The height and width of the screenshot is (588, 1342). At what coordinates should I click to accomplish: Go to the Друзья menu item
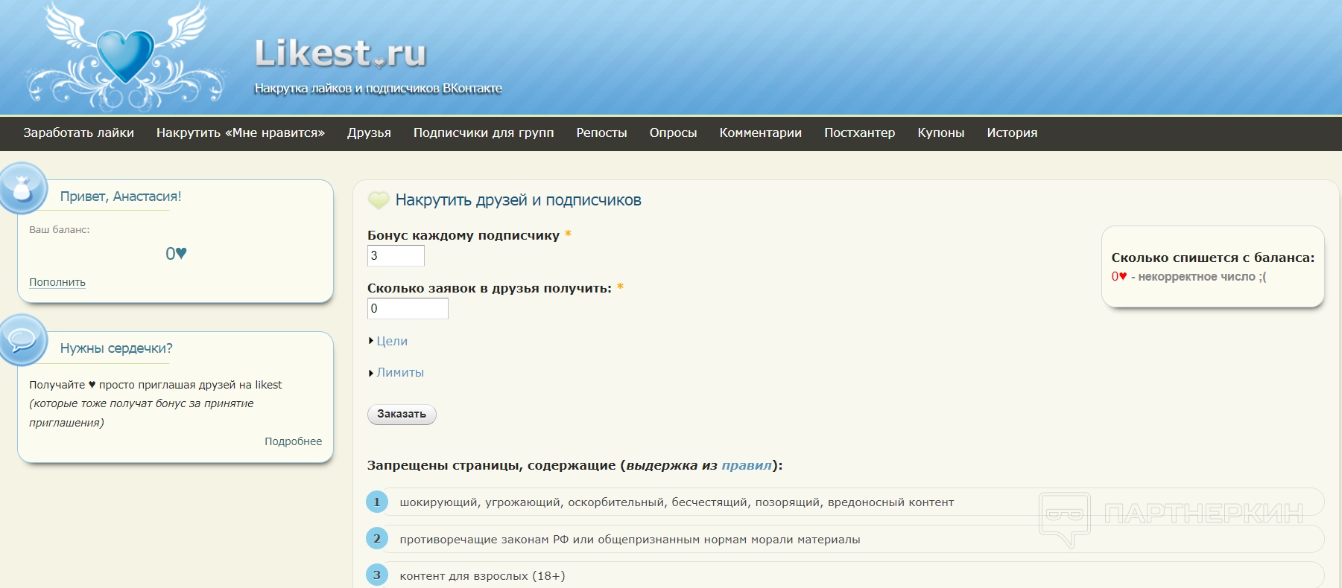point(369,132)
